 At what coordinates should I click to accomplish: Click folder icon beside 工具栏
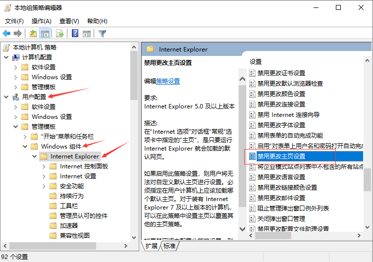pyautogui.click(x=53, y=206)
